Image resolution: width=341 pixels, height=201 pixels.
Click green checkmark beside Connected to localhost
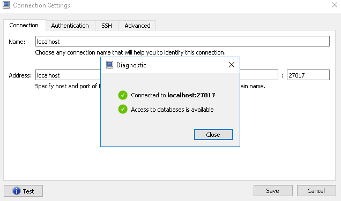[123, 95]
